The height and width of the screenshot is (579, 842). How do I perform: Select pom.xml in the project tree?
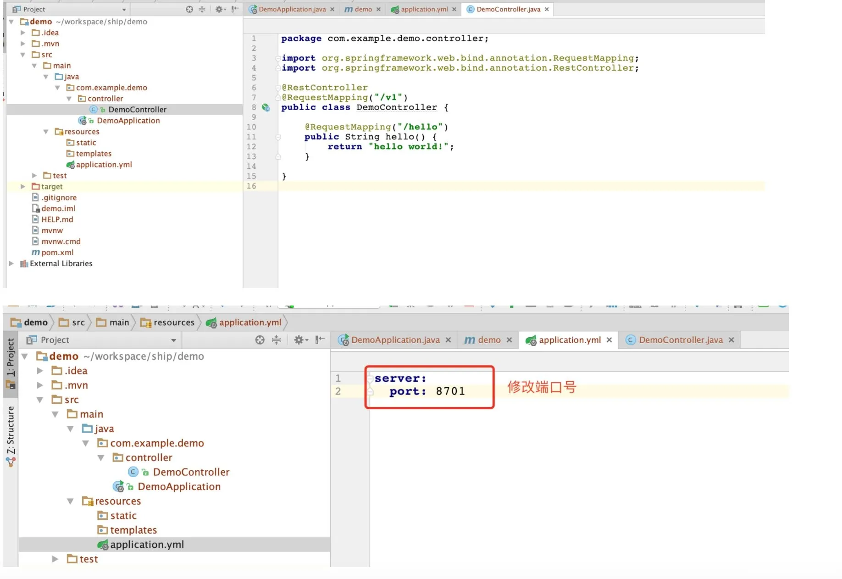[x=57, y=252]
